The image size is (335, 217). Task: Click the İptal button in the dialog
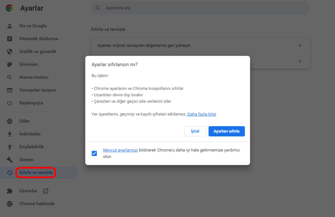(195, 131)
